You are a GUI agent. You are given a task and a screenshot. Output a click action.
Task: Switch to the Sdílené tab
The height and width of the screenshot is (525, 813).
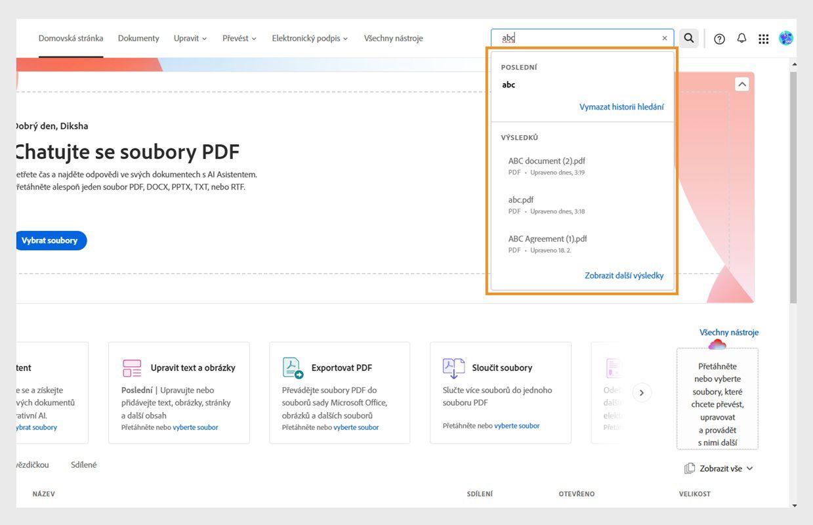[x=83, y=465]
